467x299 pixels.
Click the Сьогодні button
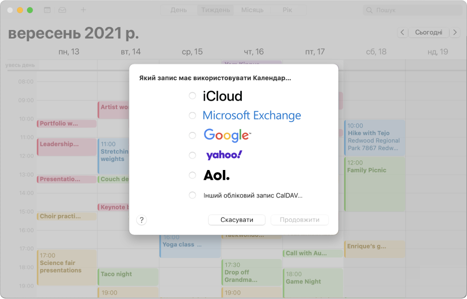tap(429, 32)
